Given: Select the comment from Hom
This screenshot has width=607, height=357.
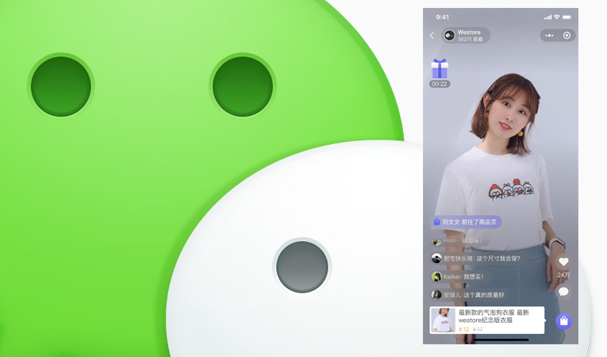Looking at the screenshot, I should pyautogui.click(x=460, y=240).
